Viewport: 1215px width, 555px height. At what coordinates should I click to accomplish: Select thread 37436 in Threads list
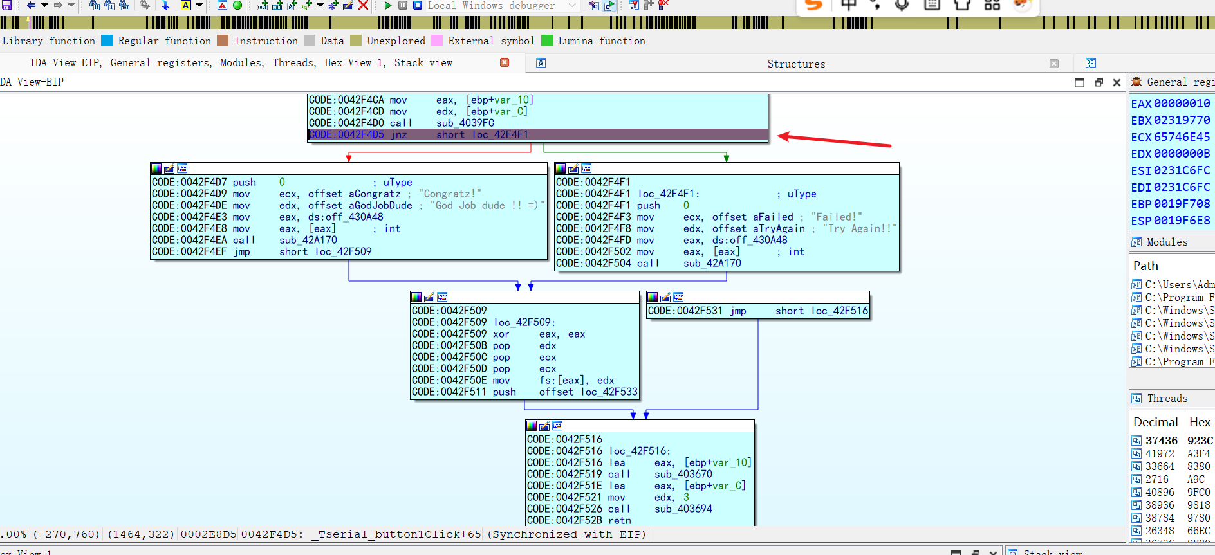(1173, 441)
